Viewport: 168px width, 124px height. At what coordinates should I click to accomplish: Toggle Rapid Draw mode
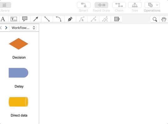click(x=101, y=5)
